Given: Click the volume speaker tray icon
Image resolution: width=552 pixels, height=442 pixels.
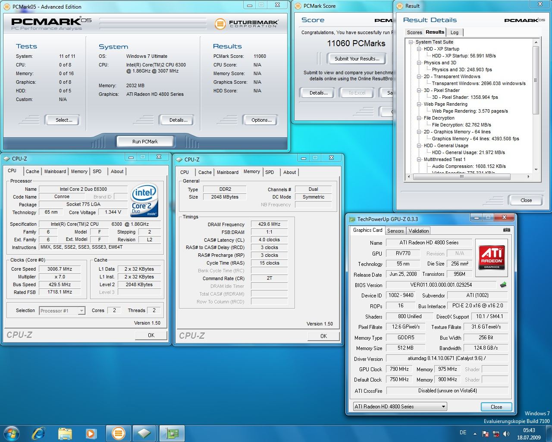Looking at the screenshot, I should (506, 434).
